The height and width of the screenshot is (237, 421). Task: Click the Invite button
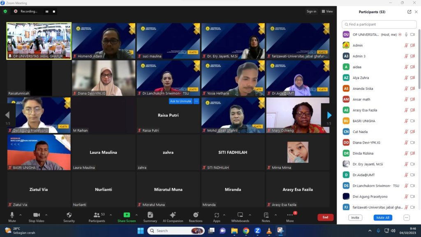pyautogui.click(x=355, y=218)
